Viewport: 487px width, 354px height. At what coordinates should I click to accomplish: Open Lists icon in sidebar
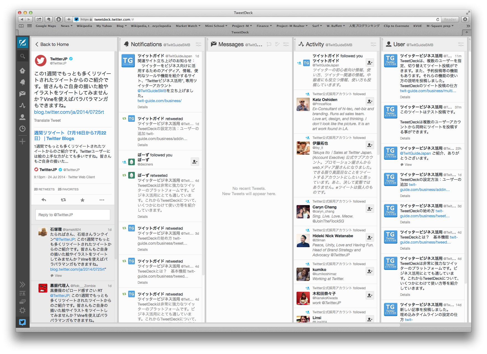[x=22, y=293]
